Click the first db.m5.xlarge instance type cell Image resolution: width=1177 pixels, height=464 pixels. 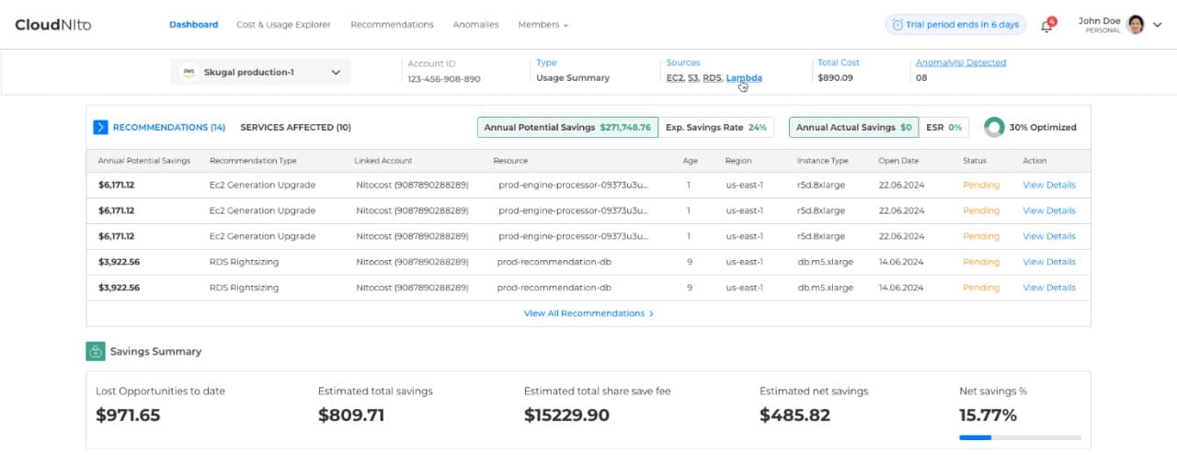[x=825, y=262]
